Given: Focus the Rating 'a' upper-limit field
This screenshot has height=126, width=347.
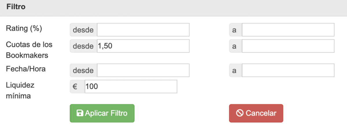Looking at the screenshot, I should 288,30.
